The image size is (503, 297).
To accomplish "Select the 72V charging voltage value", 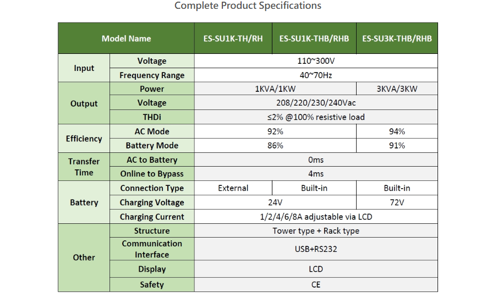I will (x=397, y=202).
